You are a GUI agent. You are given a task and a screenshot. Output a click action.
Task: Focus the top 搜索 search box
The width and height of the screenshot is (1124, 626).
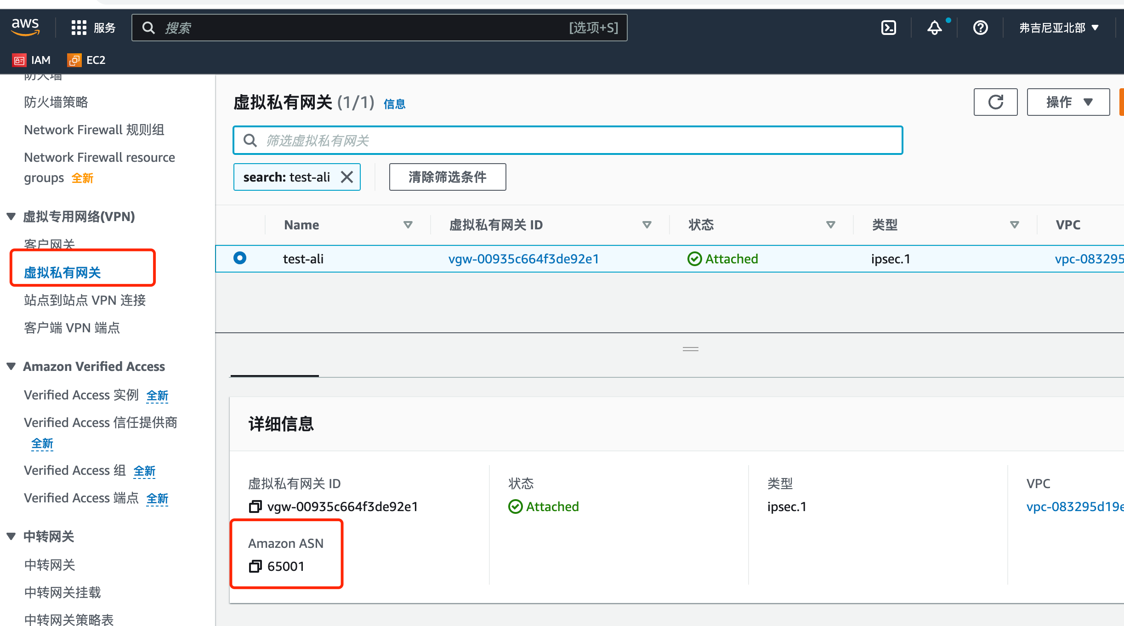(x=380, y=28)
